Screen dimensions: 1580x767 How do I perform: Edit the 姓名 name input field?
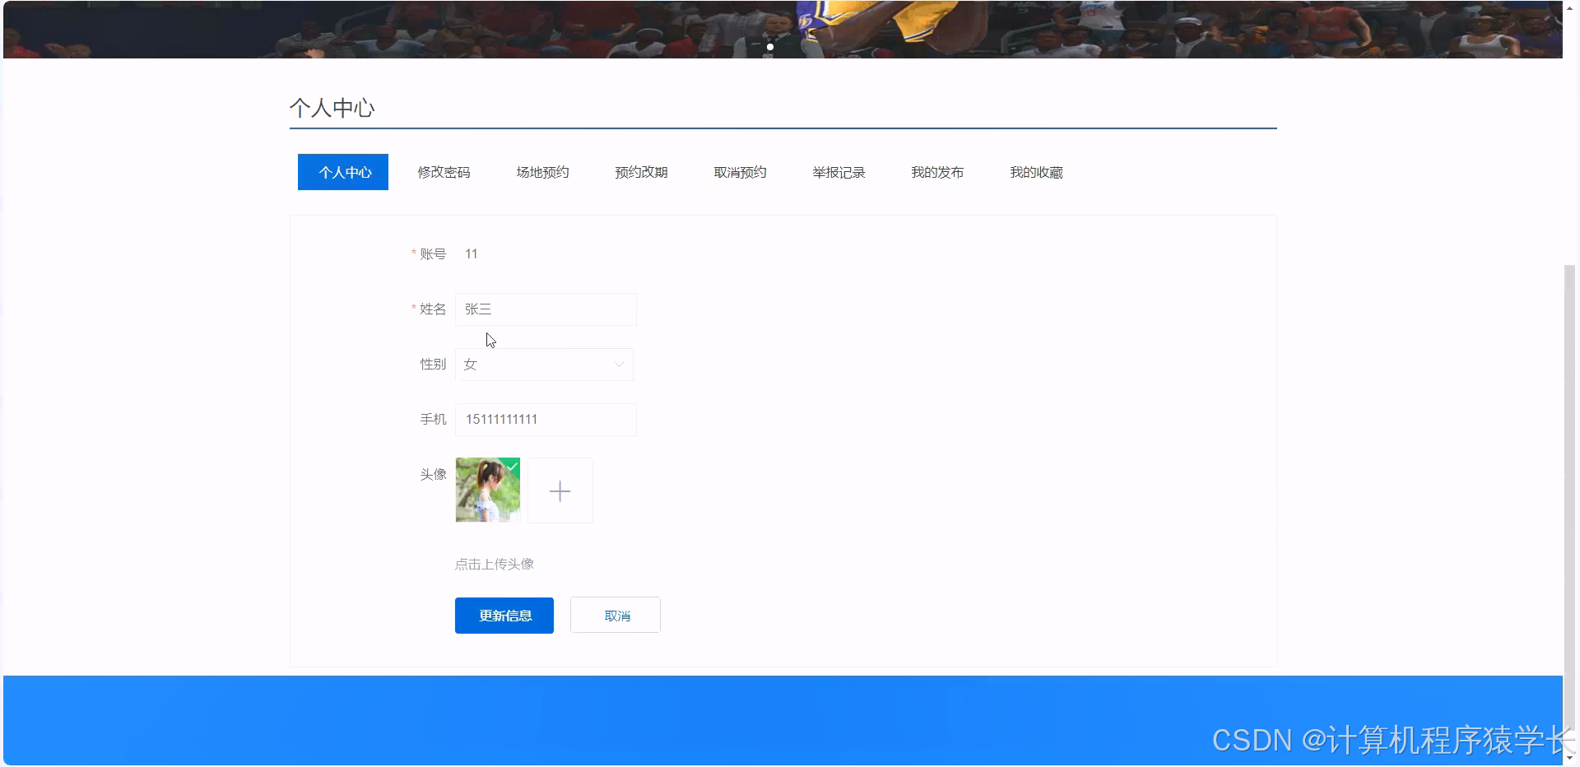pos(546,309)
